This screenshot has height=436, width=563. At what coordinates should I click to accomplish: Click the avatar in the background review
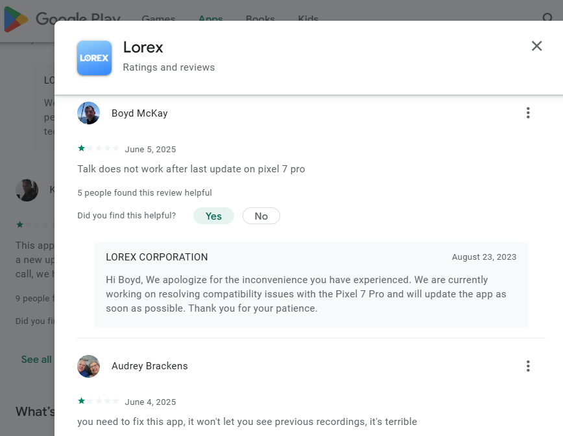coord(27,190)
